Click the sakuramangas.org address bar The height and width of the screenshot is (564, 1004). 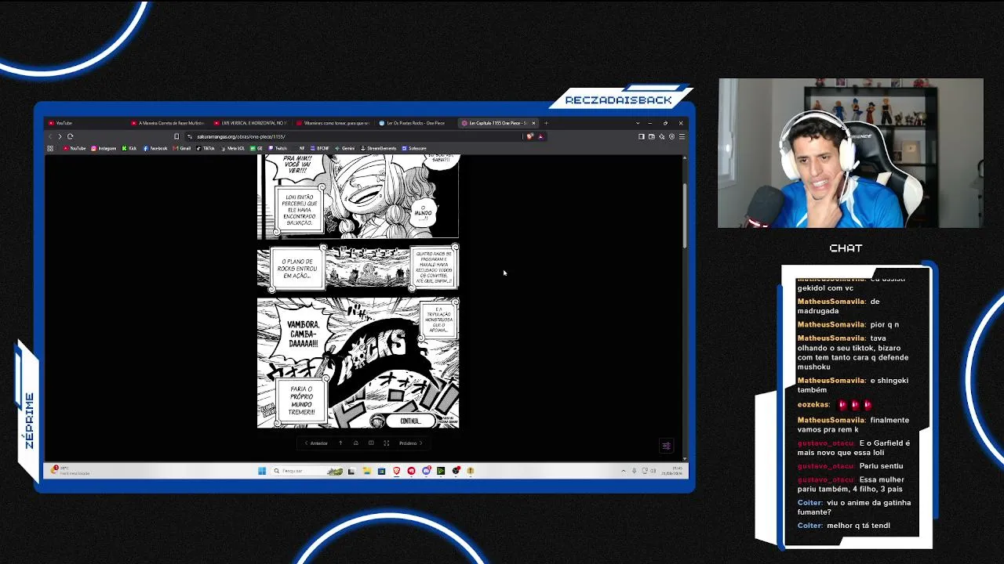tap(353, 136)
